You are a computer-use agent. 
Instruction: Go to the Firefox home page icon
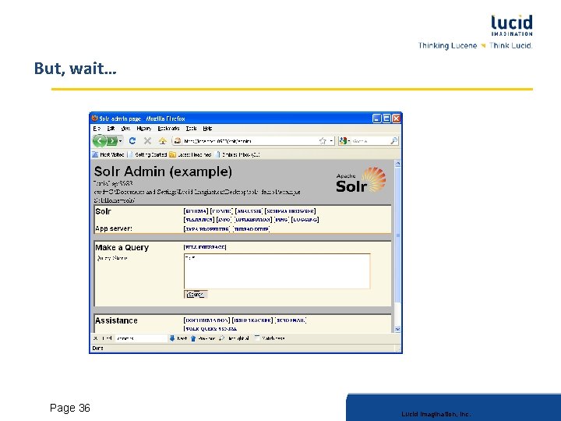click(x=163, y=141)
